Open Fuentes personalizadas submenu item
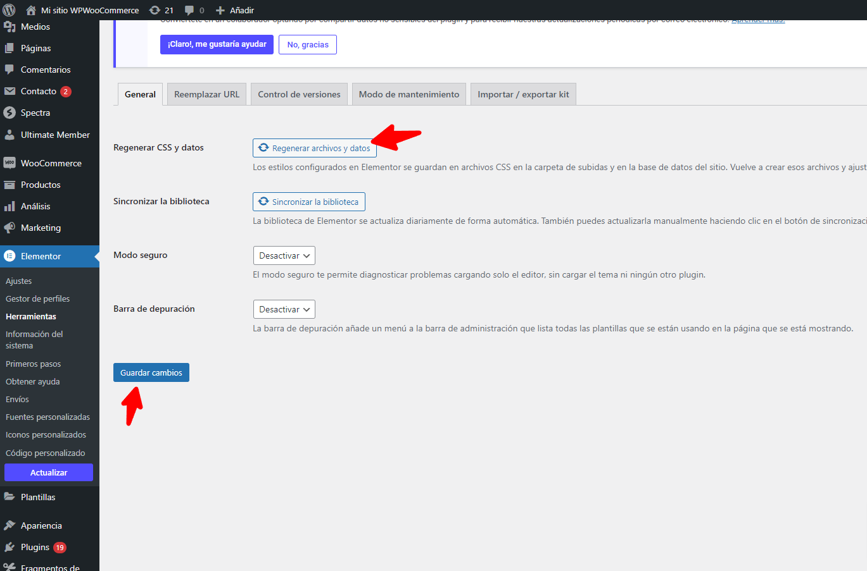Image resolution: width=867 pixels, height=571 pixels. click(x=47, y=417)
